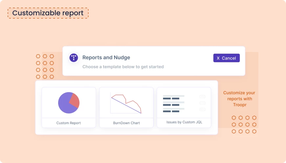Screen dimensions: 286x163
Task: Click the "Custom Report" label
Action: click(x=69, y=123)
